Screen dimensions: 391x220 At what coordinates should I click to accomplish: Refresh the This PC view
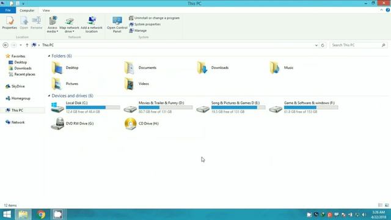323,45
